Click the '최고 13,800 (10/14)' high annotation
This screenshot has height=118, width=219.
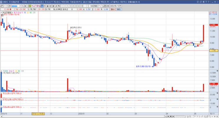tap(11, 14)
